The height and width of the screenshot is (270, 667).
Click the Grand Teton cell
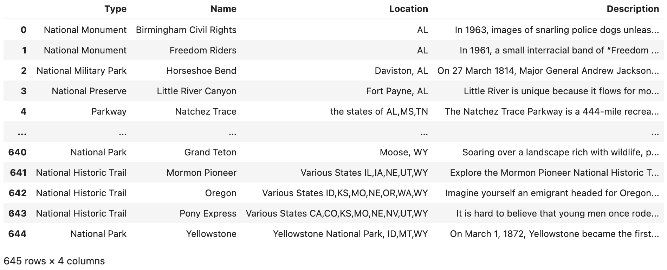point(210,153)
